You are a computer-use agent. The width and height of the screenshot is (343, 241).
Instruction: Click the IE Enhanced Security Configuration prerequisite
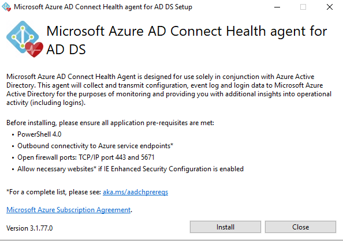coord(131,169)
